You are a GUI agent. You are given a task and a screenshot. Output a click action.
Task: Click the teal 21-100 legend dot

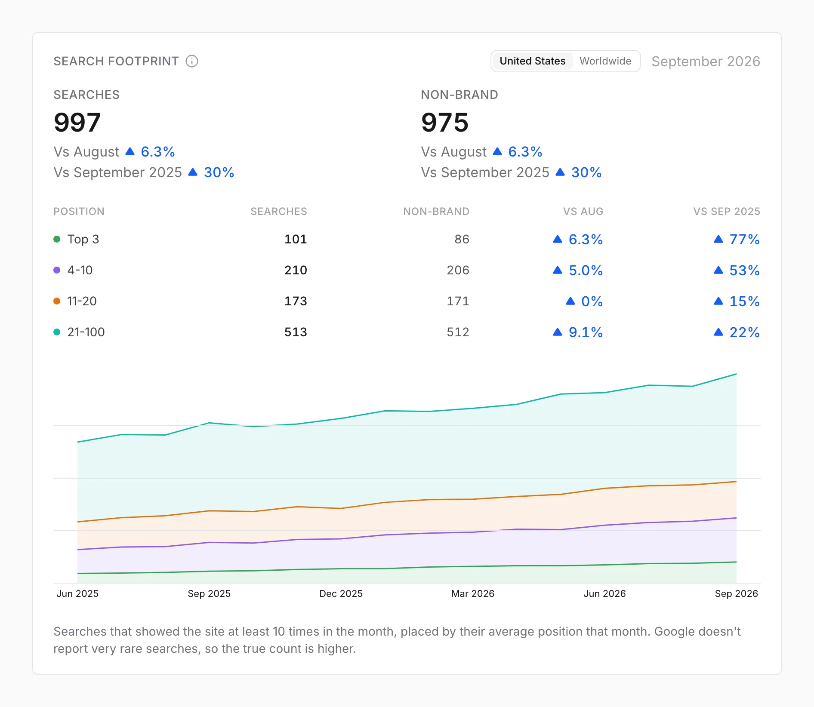(x=57, y=332)
